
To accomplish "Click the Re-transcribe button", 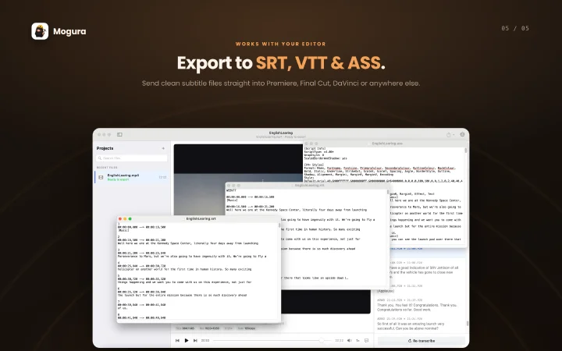I will (421, 341).
